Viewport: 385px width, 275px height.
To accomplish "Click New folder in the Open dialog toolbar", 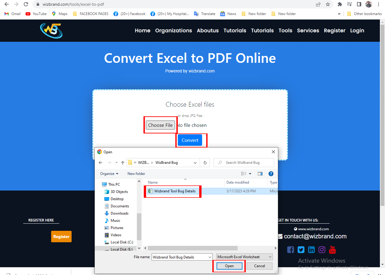I will [136, 174].
